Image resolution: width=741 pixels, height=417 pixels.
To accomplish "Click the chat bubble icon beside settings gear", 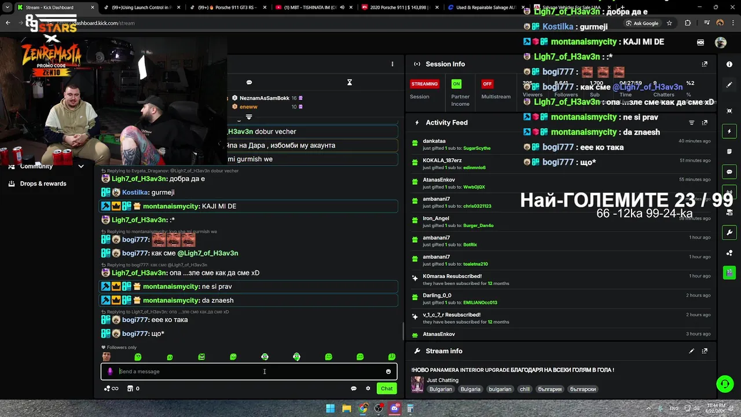I will coord(354,389).
